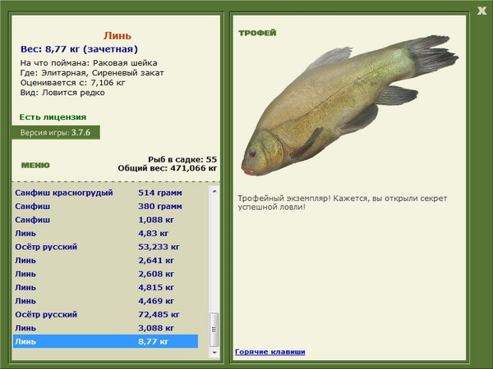Click the scrollbar down arrow in fish list
The image size is (493, 369).
pyautogui.click(x=214, y=353)
